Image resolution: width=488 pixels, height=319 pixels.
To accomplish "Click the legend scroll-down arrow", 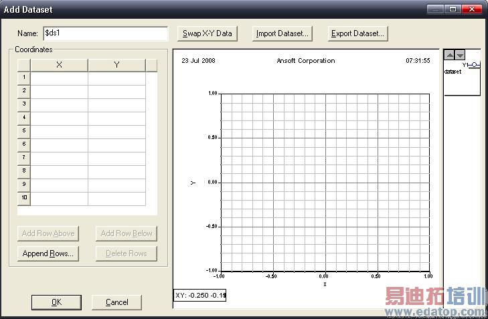I will click(460, 56).
